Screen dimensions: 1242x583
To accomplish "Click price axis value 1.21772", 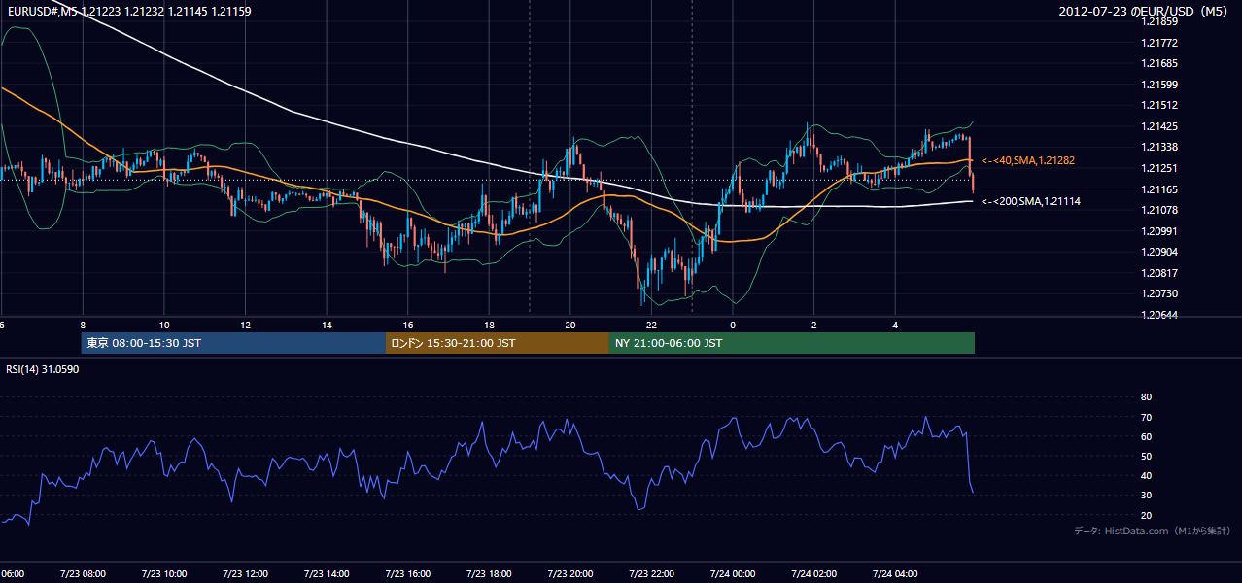I will [1158, 43].
